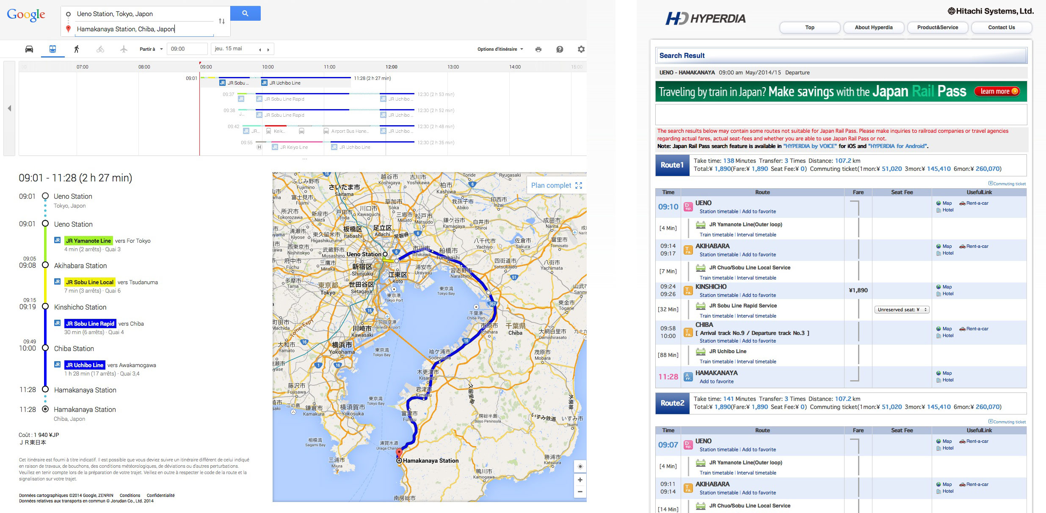Click Station timetable for Route1 KINSHICHO
The width and height of the screenshot is (1046, 513).
[719, 295]
